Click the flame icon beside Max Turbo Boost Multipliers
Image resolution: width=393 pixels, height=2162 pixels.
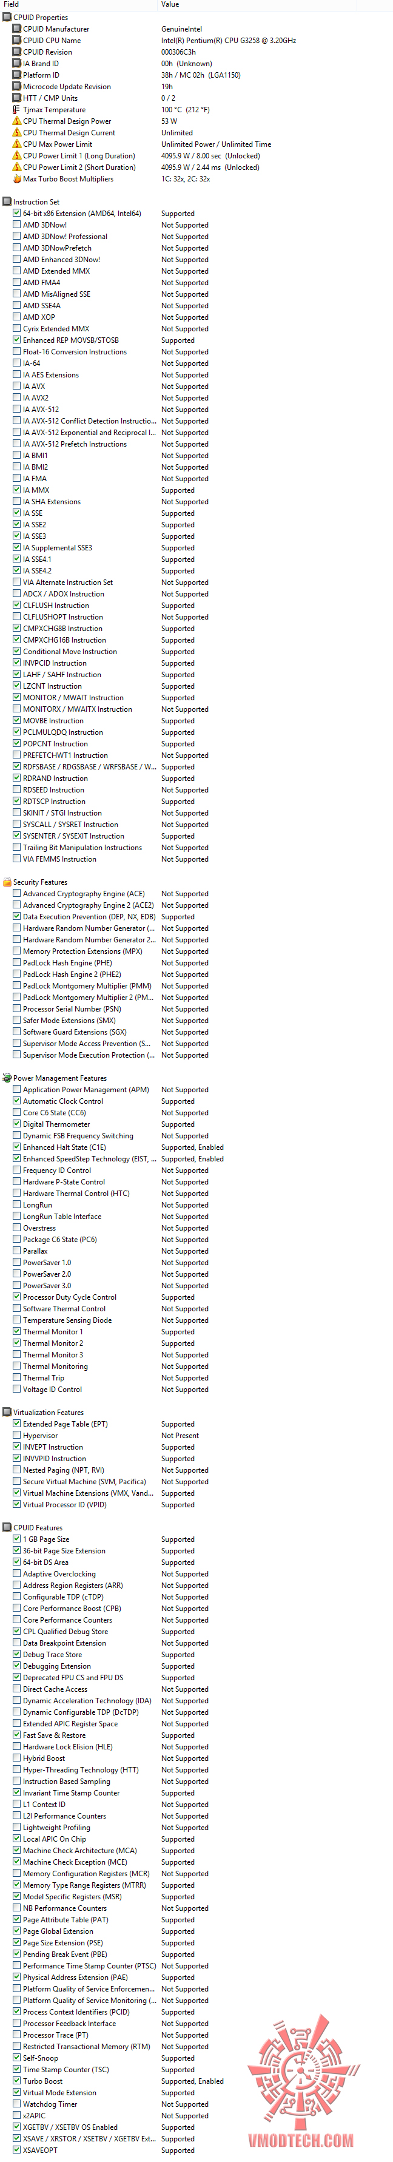(x=17, y=179)
